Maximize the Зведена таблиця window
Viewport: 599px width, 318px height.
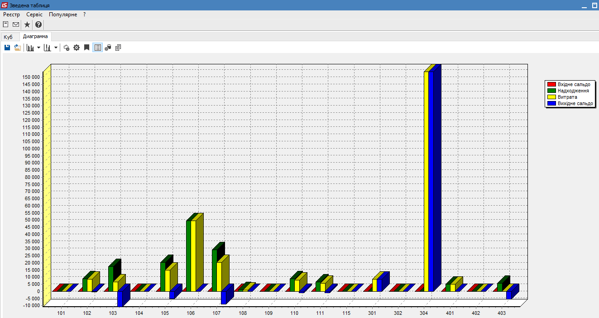[594, 5]
